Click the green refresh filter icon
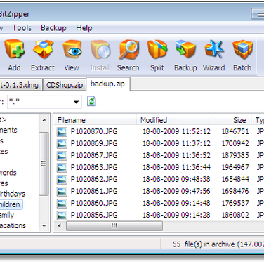The image size is (264, 264). (x=91, y=101)
